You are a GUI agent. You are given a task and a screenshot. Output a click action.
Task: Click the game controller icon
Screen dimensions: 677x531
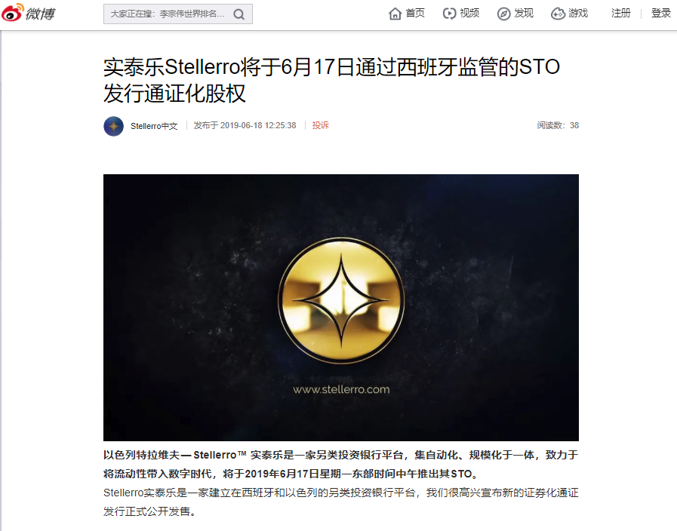click(558, 14)
